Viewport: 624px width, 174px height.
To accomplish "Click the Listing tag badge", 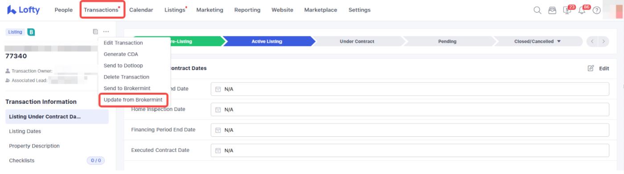I will tap(15, 32).
